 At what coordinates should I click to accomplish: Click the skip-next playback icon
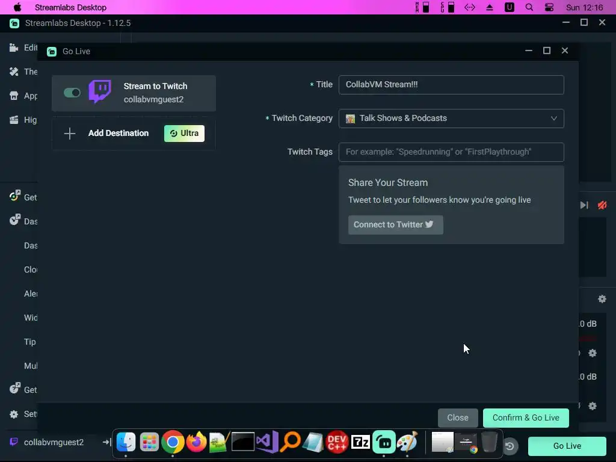[584, 205]
